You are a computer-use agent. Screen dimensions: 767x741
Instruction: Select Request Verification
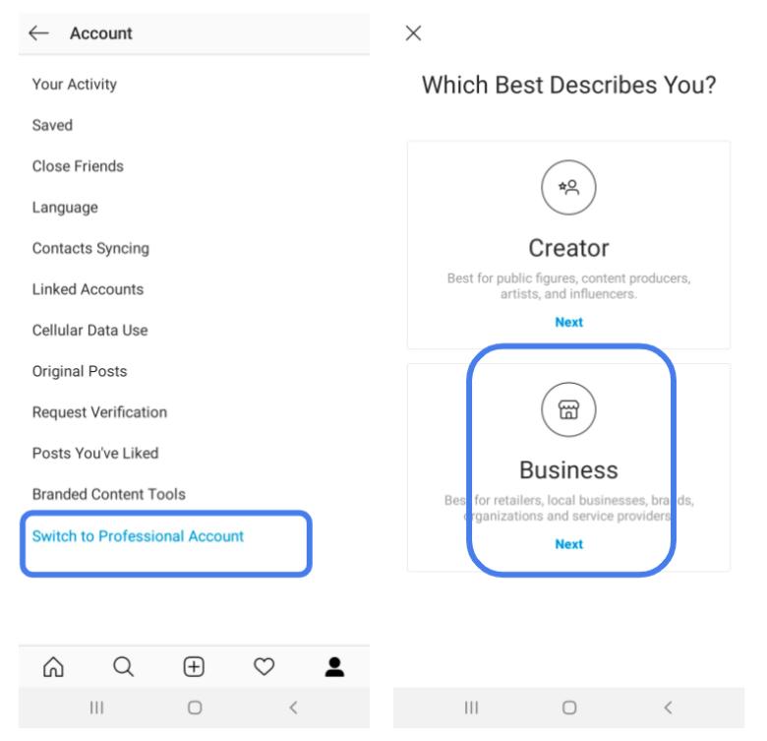(x=99, y=412)
